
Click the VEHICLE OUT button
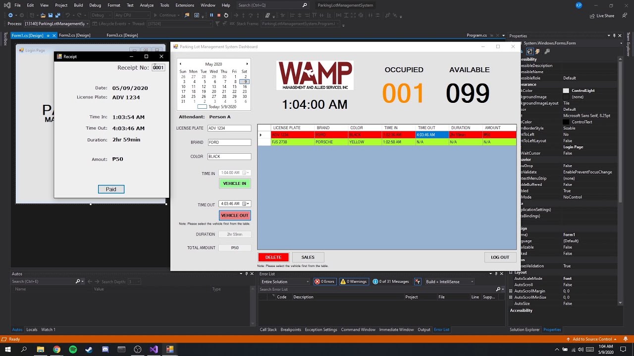coord(235,216)
